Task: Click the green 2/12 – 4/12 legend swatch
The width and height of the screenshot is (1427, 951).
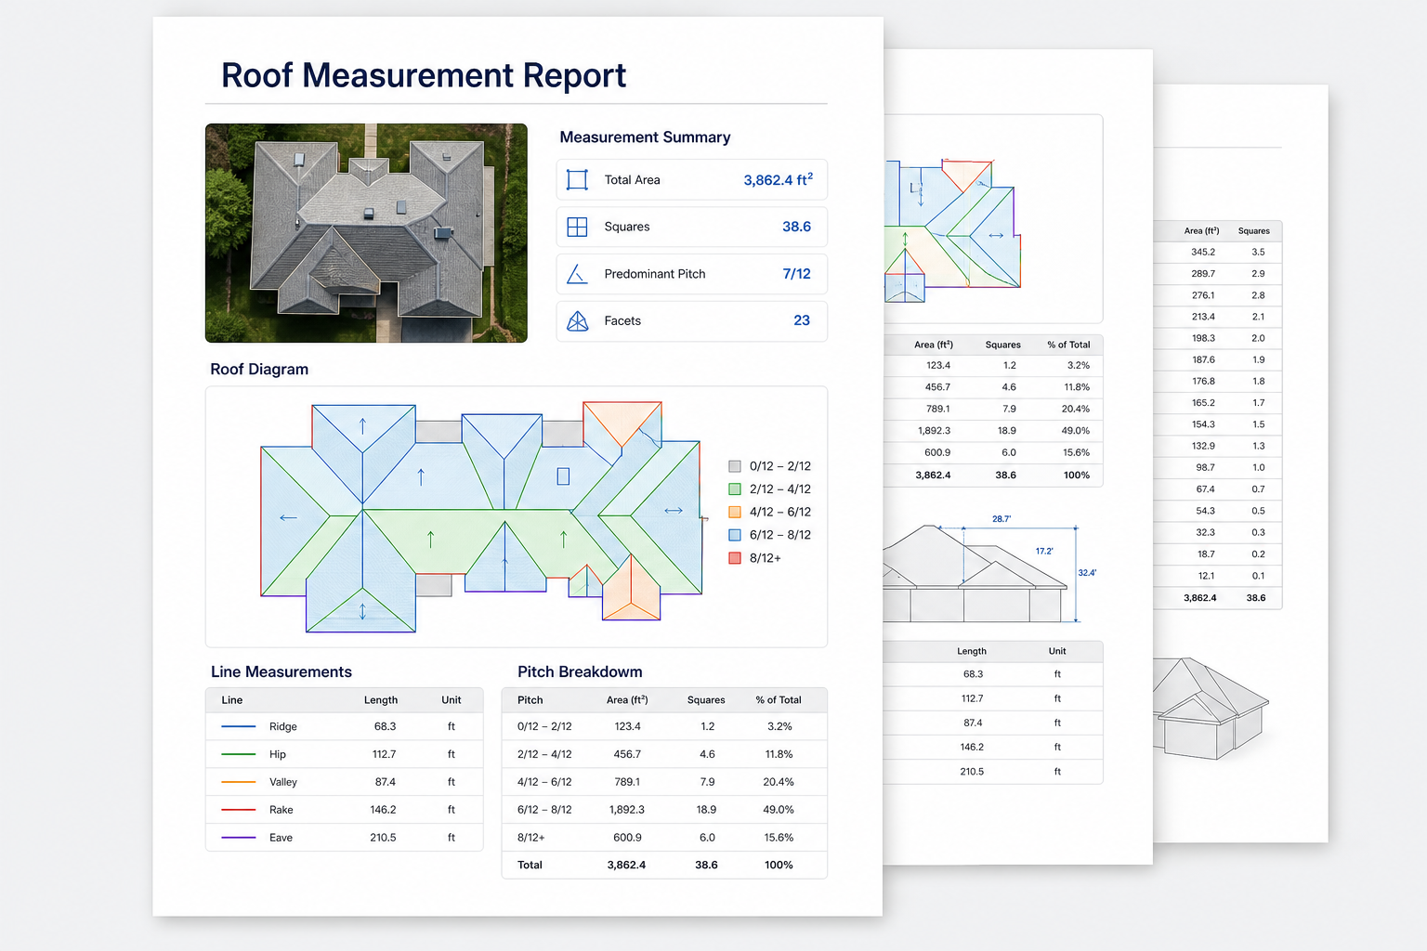Action: click(x=735, y=489)
